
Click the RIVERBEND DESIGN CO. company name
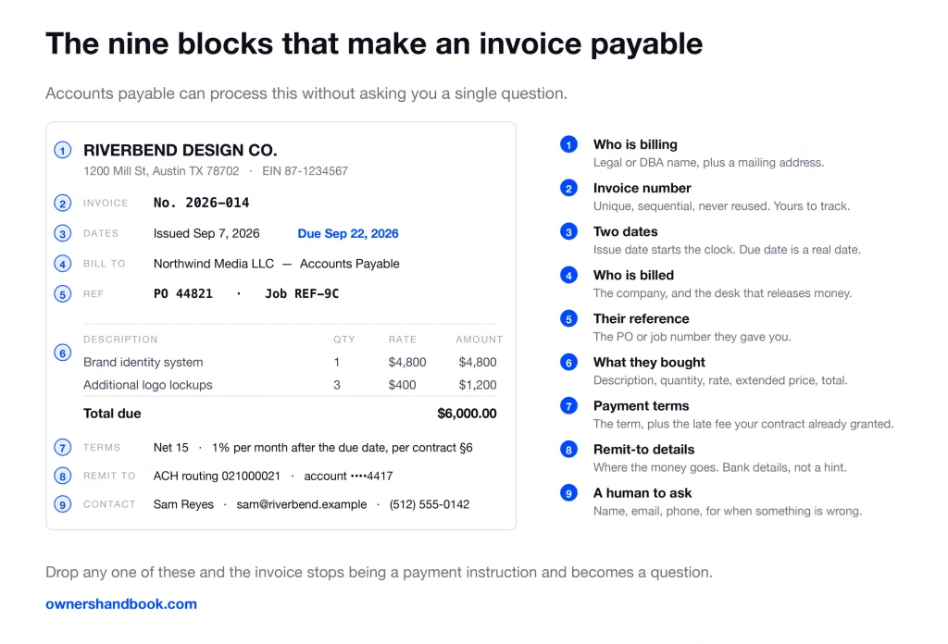[x=181, y=150]
